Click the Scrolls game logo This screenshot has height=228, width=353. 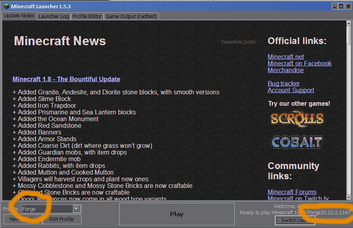pos(297,119)
